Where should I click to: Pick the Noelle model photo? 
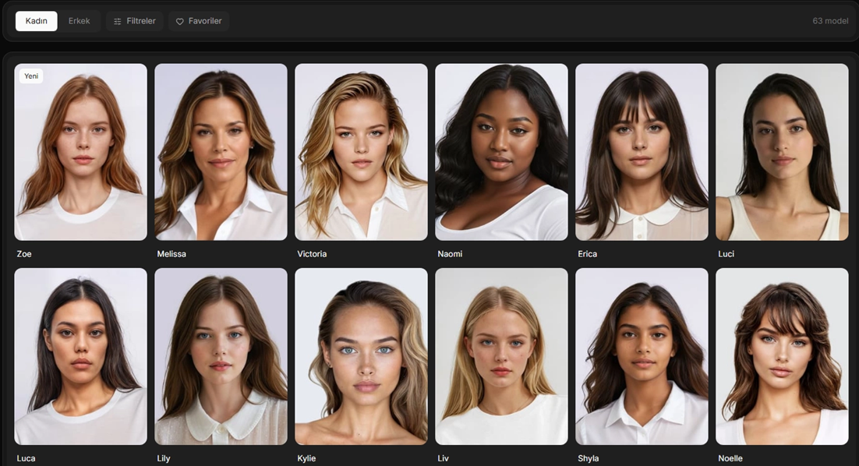point(782,356)
